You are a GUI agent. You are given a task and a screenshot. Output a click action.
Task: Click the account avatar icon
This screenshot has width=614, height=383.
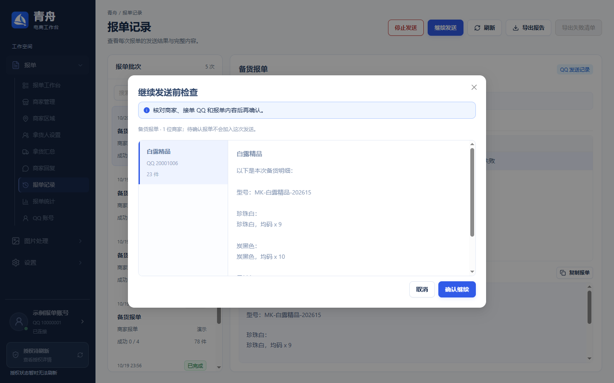coord(19,322)
